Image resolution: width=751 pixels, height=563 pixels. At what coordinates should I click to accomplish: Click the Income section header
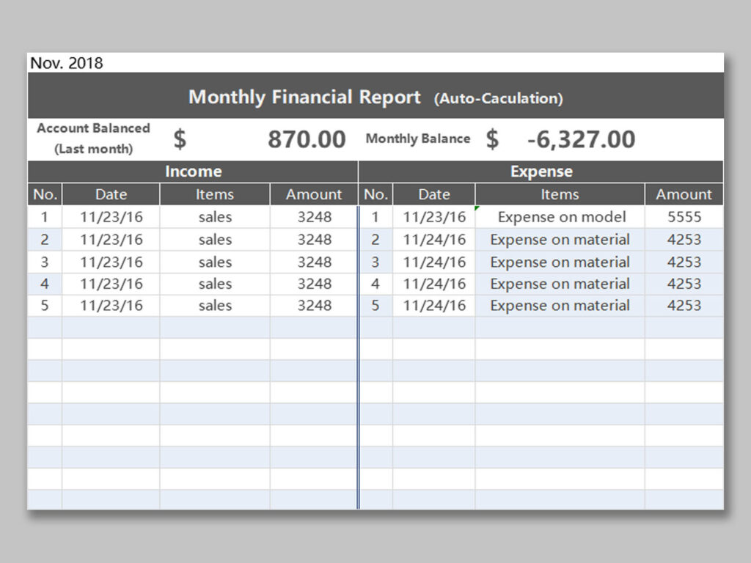pos(193,171)
